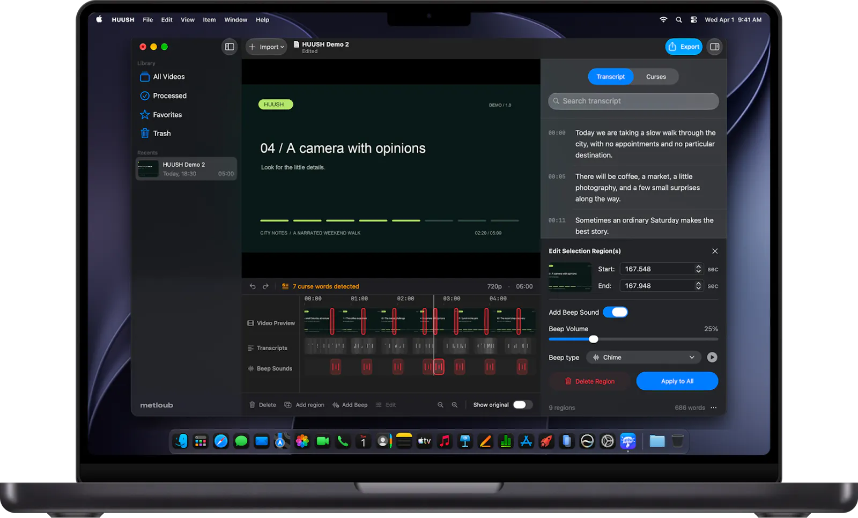Open Music app from the dock
This screenshot has width=858, height=518.
coord(445,441)
